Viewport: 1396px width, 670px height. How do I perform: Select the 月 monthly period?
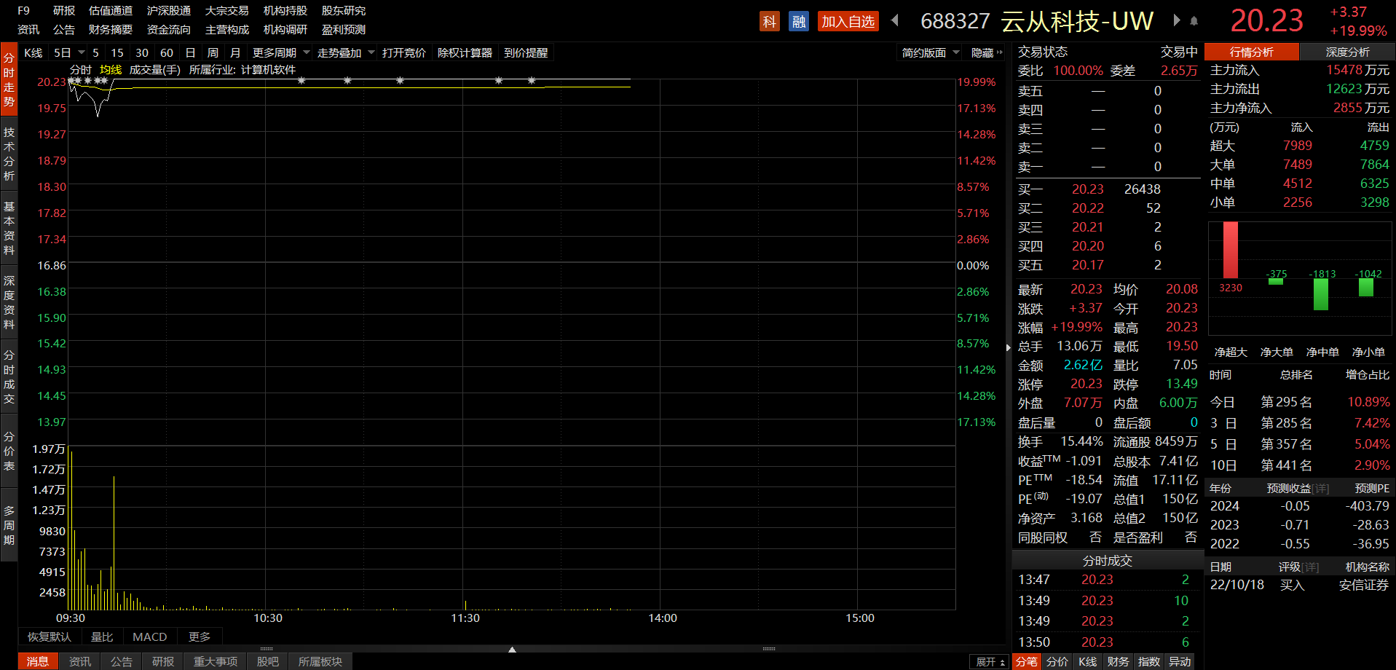[x=235, y=52]
